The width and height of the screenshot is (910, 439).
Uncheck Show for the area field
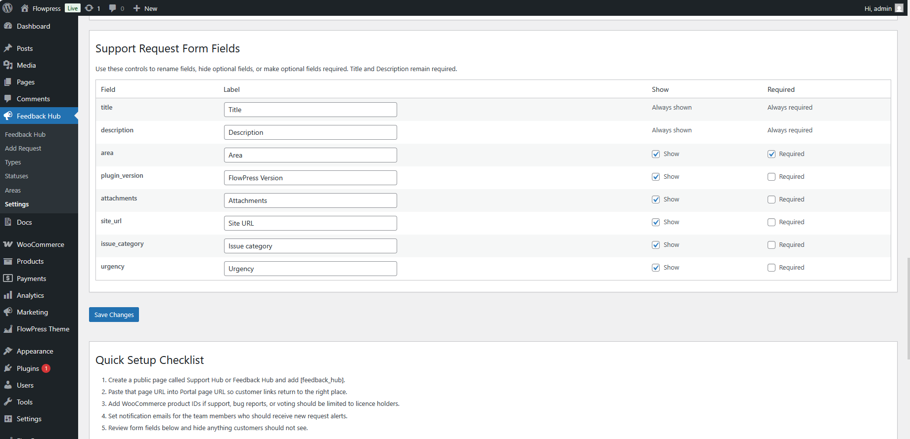pyautogui.click(x=656, y=154)
